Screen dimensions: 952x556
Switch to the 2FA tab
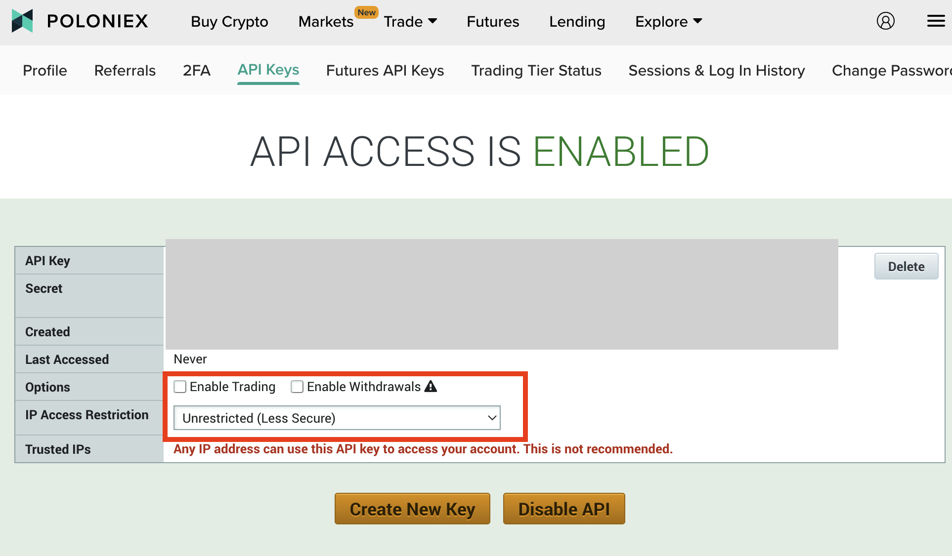(197, 71)
